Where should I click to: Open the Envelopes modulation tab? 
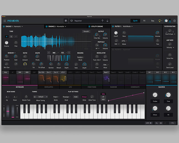[x=49, y=87]
